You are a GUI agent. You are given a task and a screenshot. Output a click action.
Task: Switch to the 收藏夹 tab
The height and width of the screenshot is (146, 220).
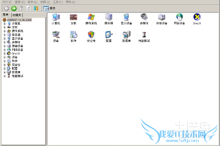(x=17, y=15)
